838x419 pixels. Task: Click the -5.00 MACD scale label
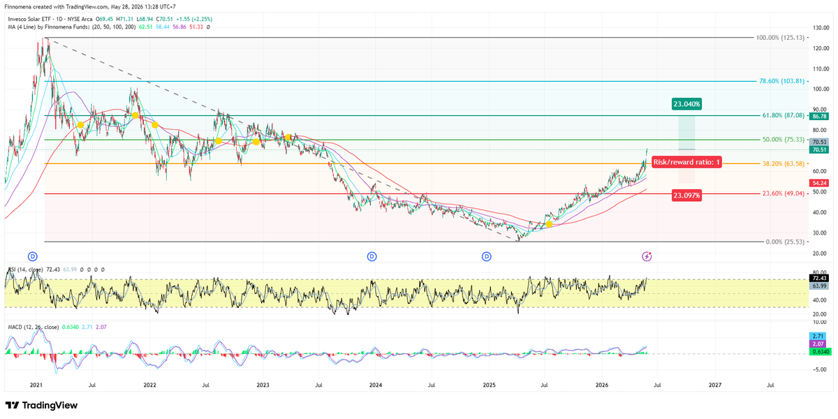(820, 371)
